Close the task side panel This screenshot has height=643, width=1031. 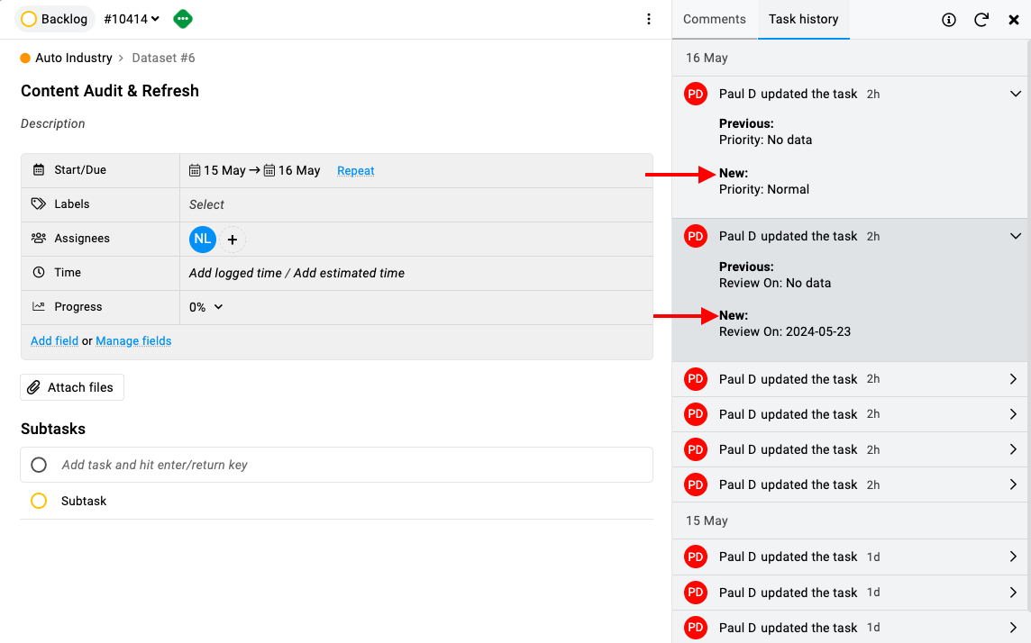[1013, 20]
